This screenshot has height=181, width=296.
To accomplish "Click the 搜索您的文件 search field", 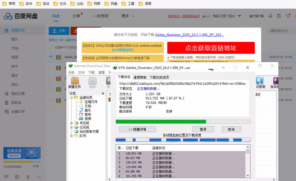I will click(281, 31).
